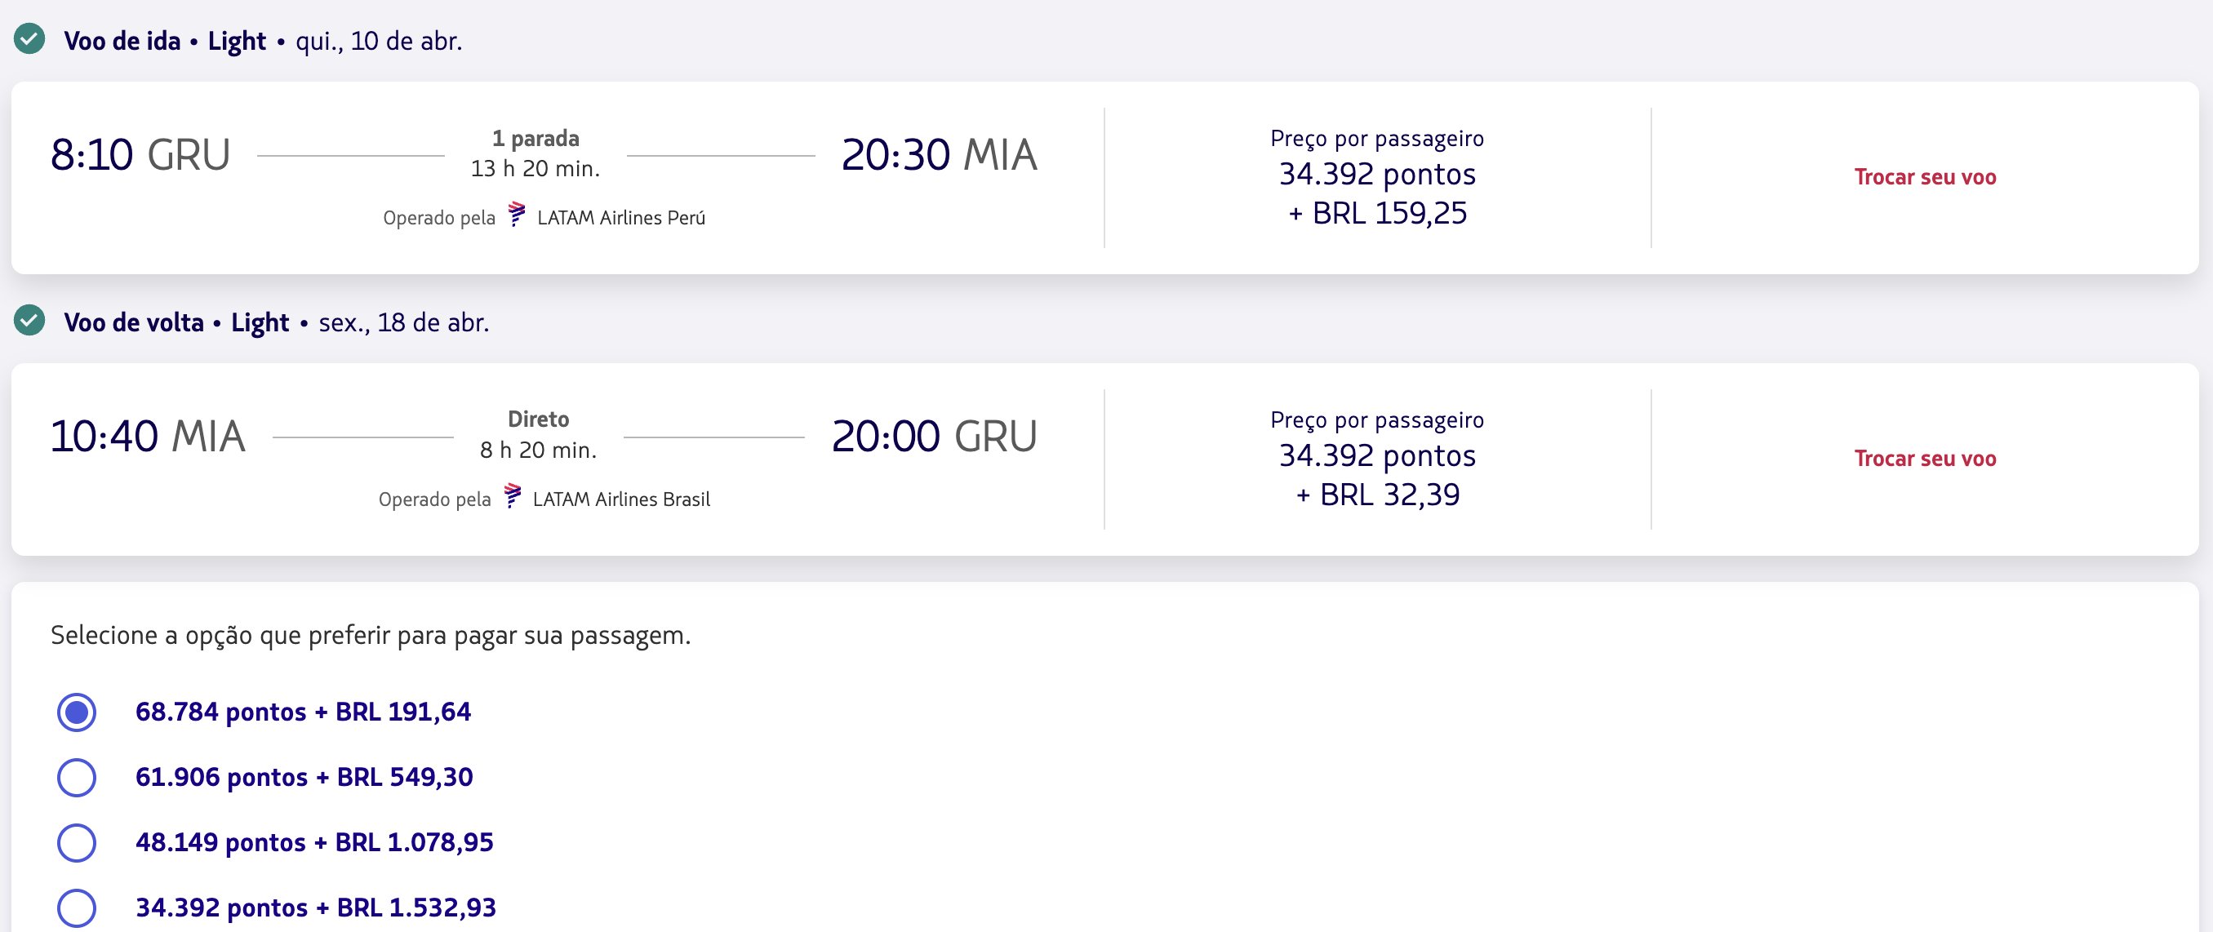Viewport: 2213px width, 932px height.
Task: Select the 68.784 pontos + BRL 191,64 option
Action: pyautogui.click(x=77, y=712)
